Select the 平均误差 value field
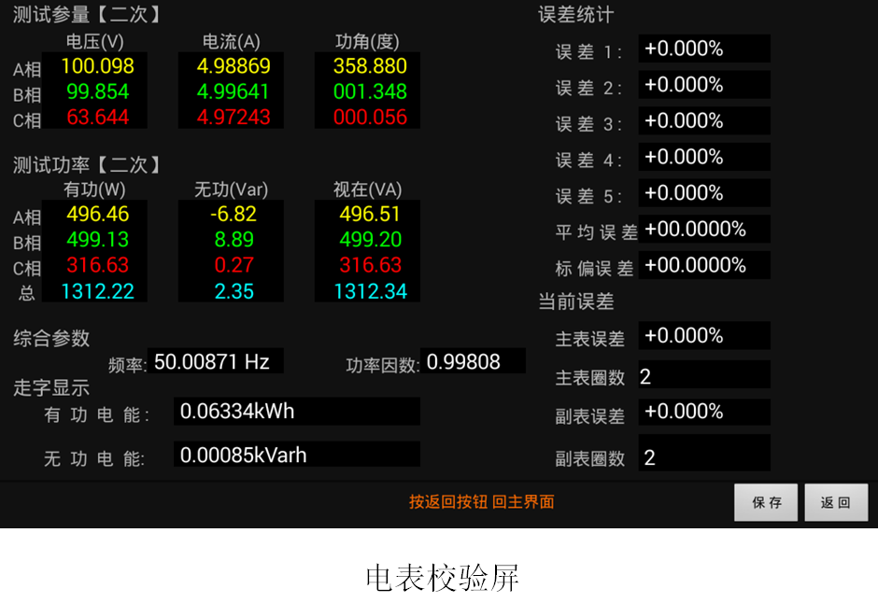 (x=704, y=229)
